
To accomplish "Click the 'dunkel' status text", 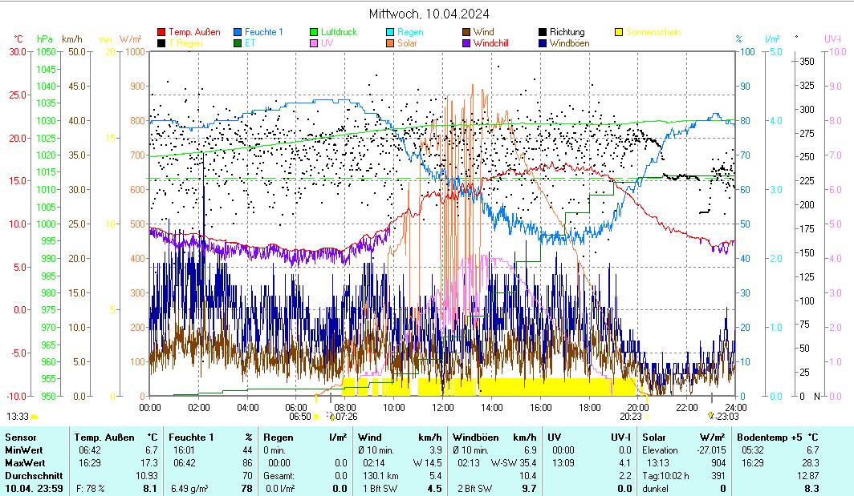I will (x=655, y=488).
